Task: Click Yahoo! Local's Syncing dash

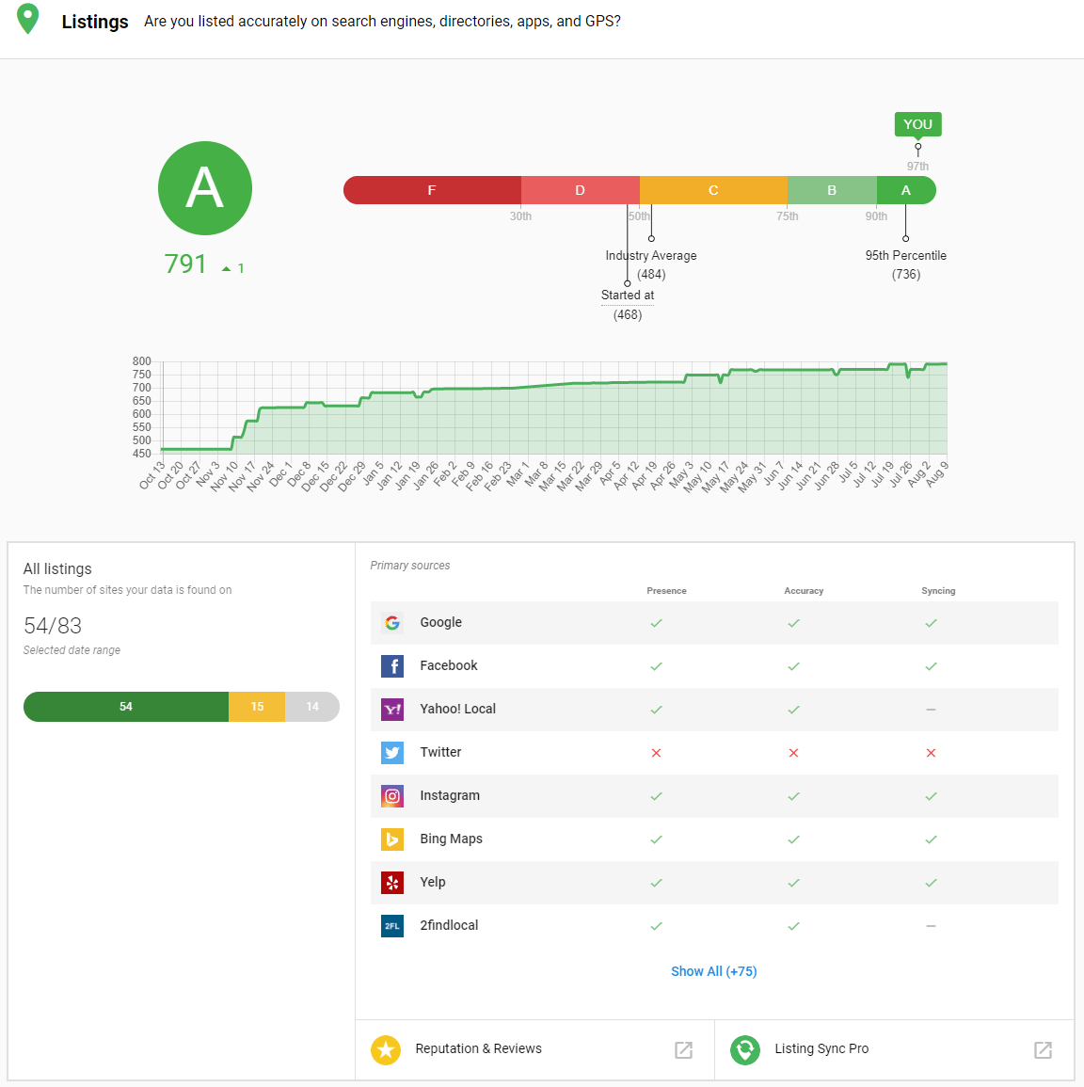Action: point(931,710)
